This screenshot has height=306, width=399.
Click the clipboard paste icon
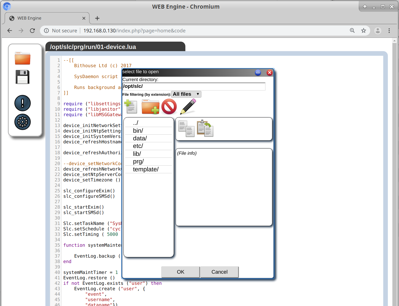coord(205,128)
